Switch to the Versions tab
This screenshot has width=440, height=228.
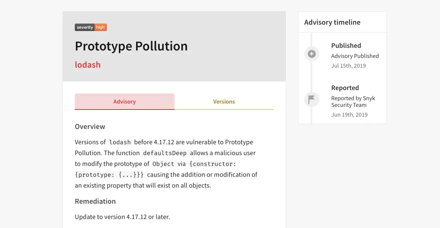click(224, 102)
